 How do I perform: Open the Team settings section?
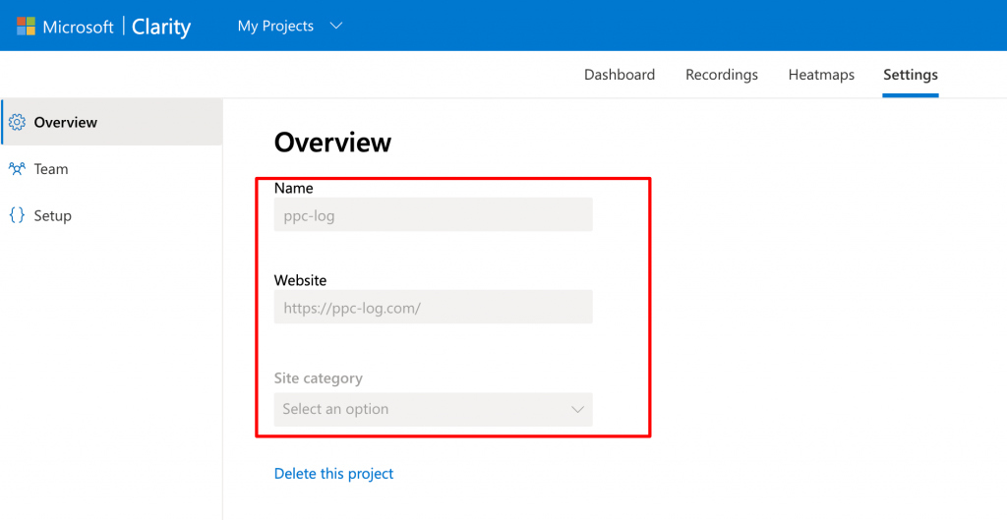click(112, 169)
